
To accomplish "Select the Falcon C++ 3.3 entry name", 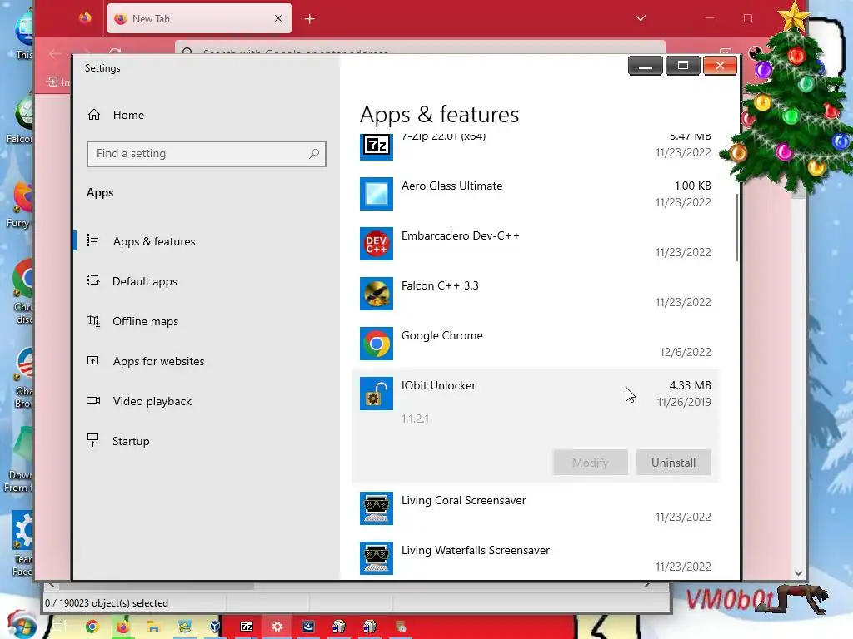I will [440, 286].
